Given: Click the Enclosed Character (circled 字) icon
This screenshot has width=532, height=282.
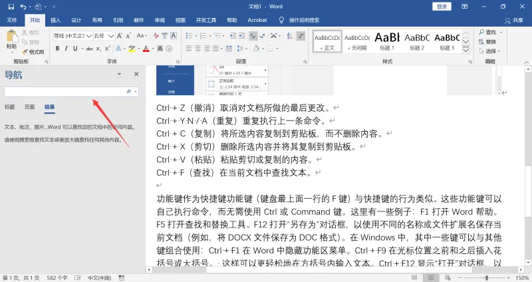Looking at the screenshot, I should coord(169,49).
